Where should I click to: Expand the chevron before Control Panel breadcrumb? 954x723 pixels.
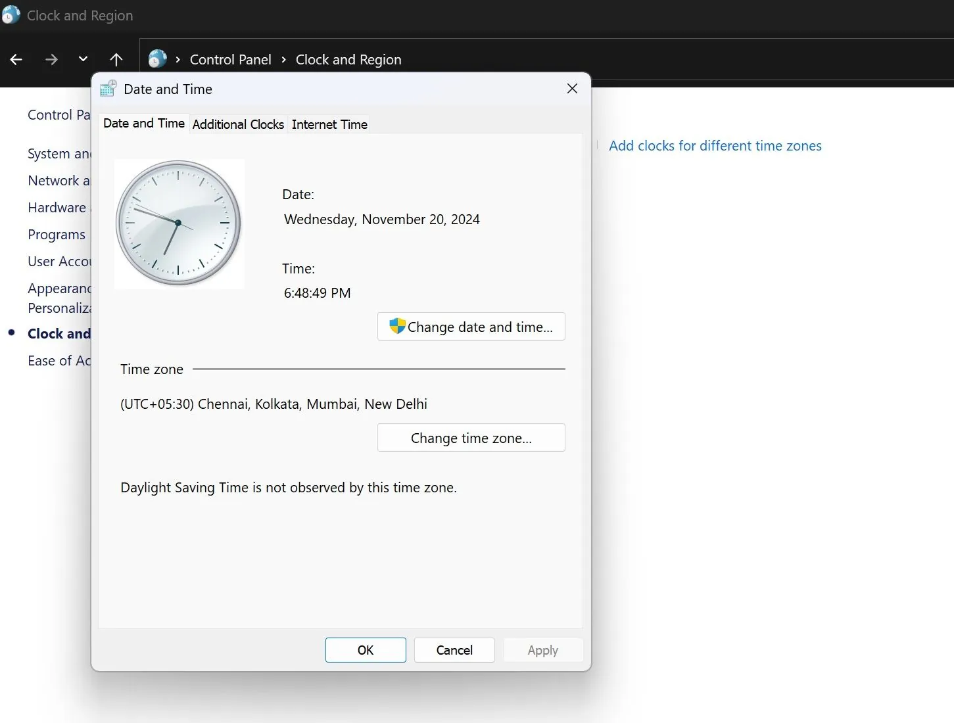click(178, 60)
